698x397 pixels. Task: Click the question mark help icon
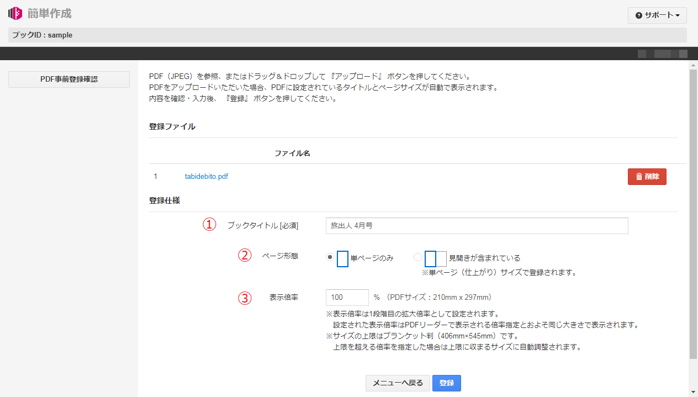click(639, 15)
